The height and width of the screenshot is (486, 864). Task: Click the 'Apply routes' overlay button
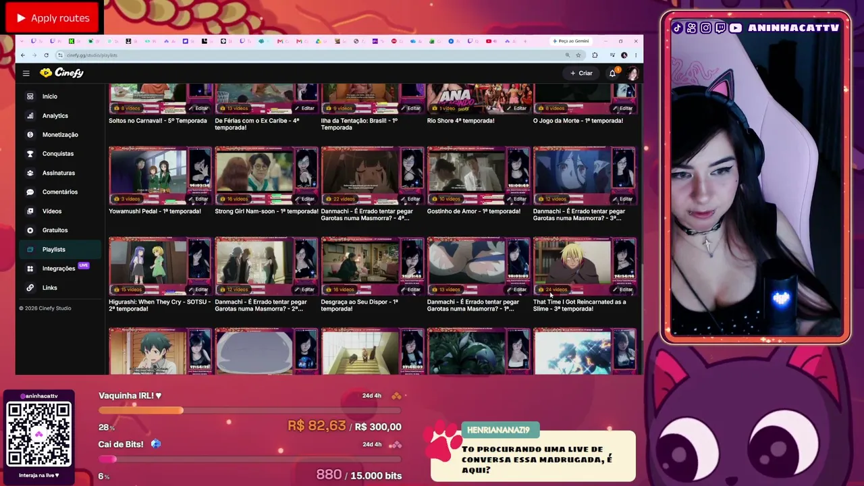(x=53, y=18)
